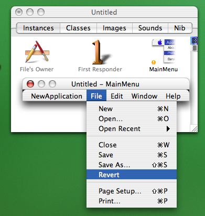Viewport: 205px width, 216px height.
Task: Switch to list outline view mode
Action: pos(194,48)
